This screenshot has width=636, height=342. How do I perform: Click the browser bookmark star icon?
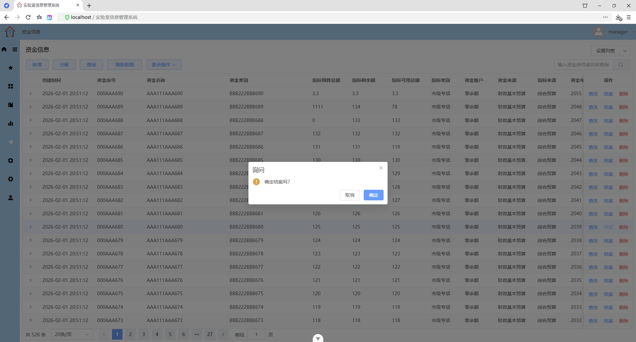pyautogui.click(x=39, y=17)
